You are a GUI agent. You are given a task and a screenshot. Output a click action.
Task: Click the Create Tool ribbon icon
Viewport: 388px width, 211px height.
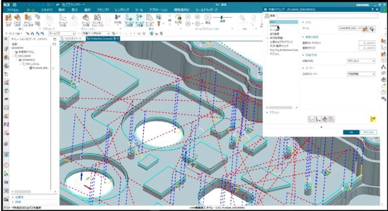(8, 18)
